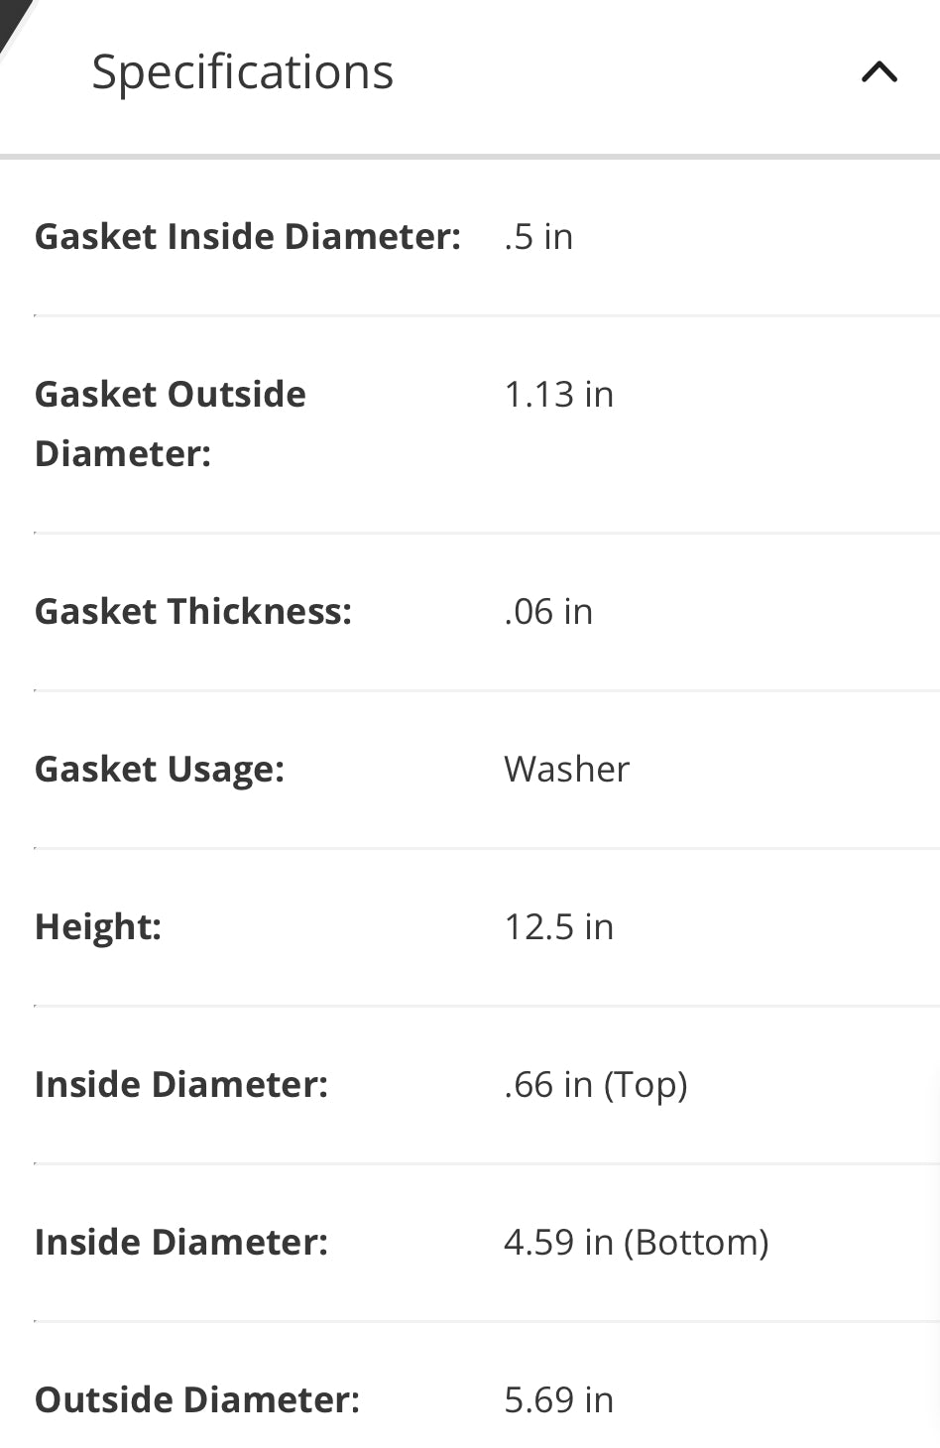This screenshot has height=1448, width=940.
Task: Click the 12.5 in height value
Action: (559, 927)
